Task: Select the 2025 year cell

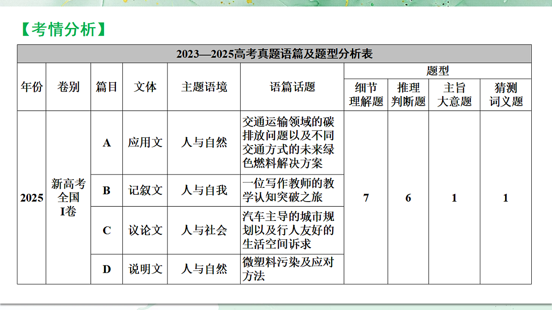Action: tap(32, 198)
